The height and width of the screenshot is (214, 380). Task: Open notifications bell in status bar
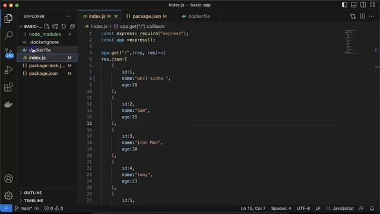[372, 208]
